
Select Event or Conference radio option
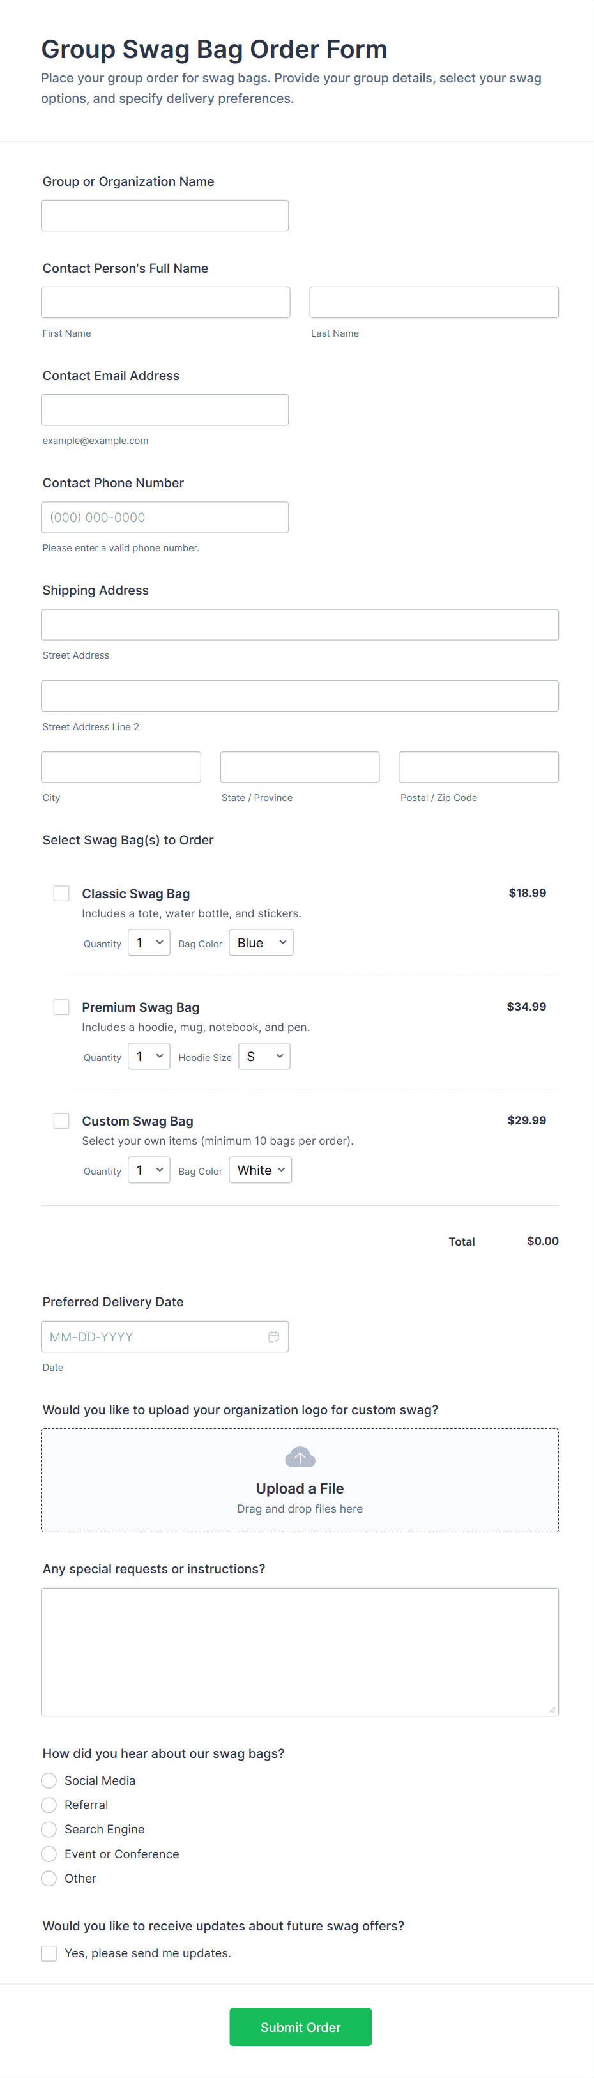click(49, 1854)
